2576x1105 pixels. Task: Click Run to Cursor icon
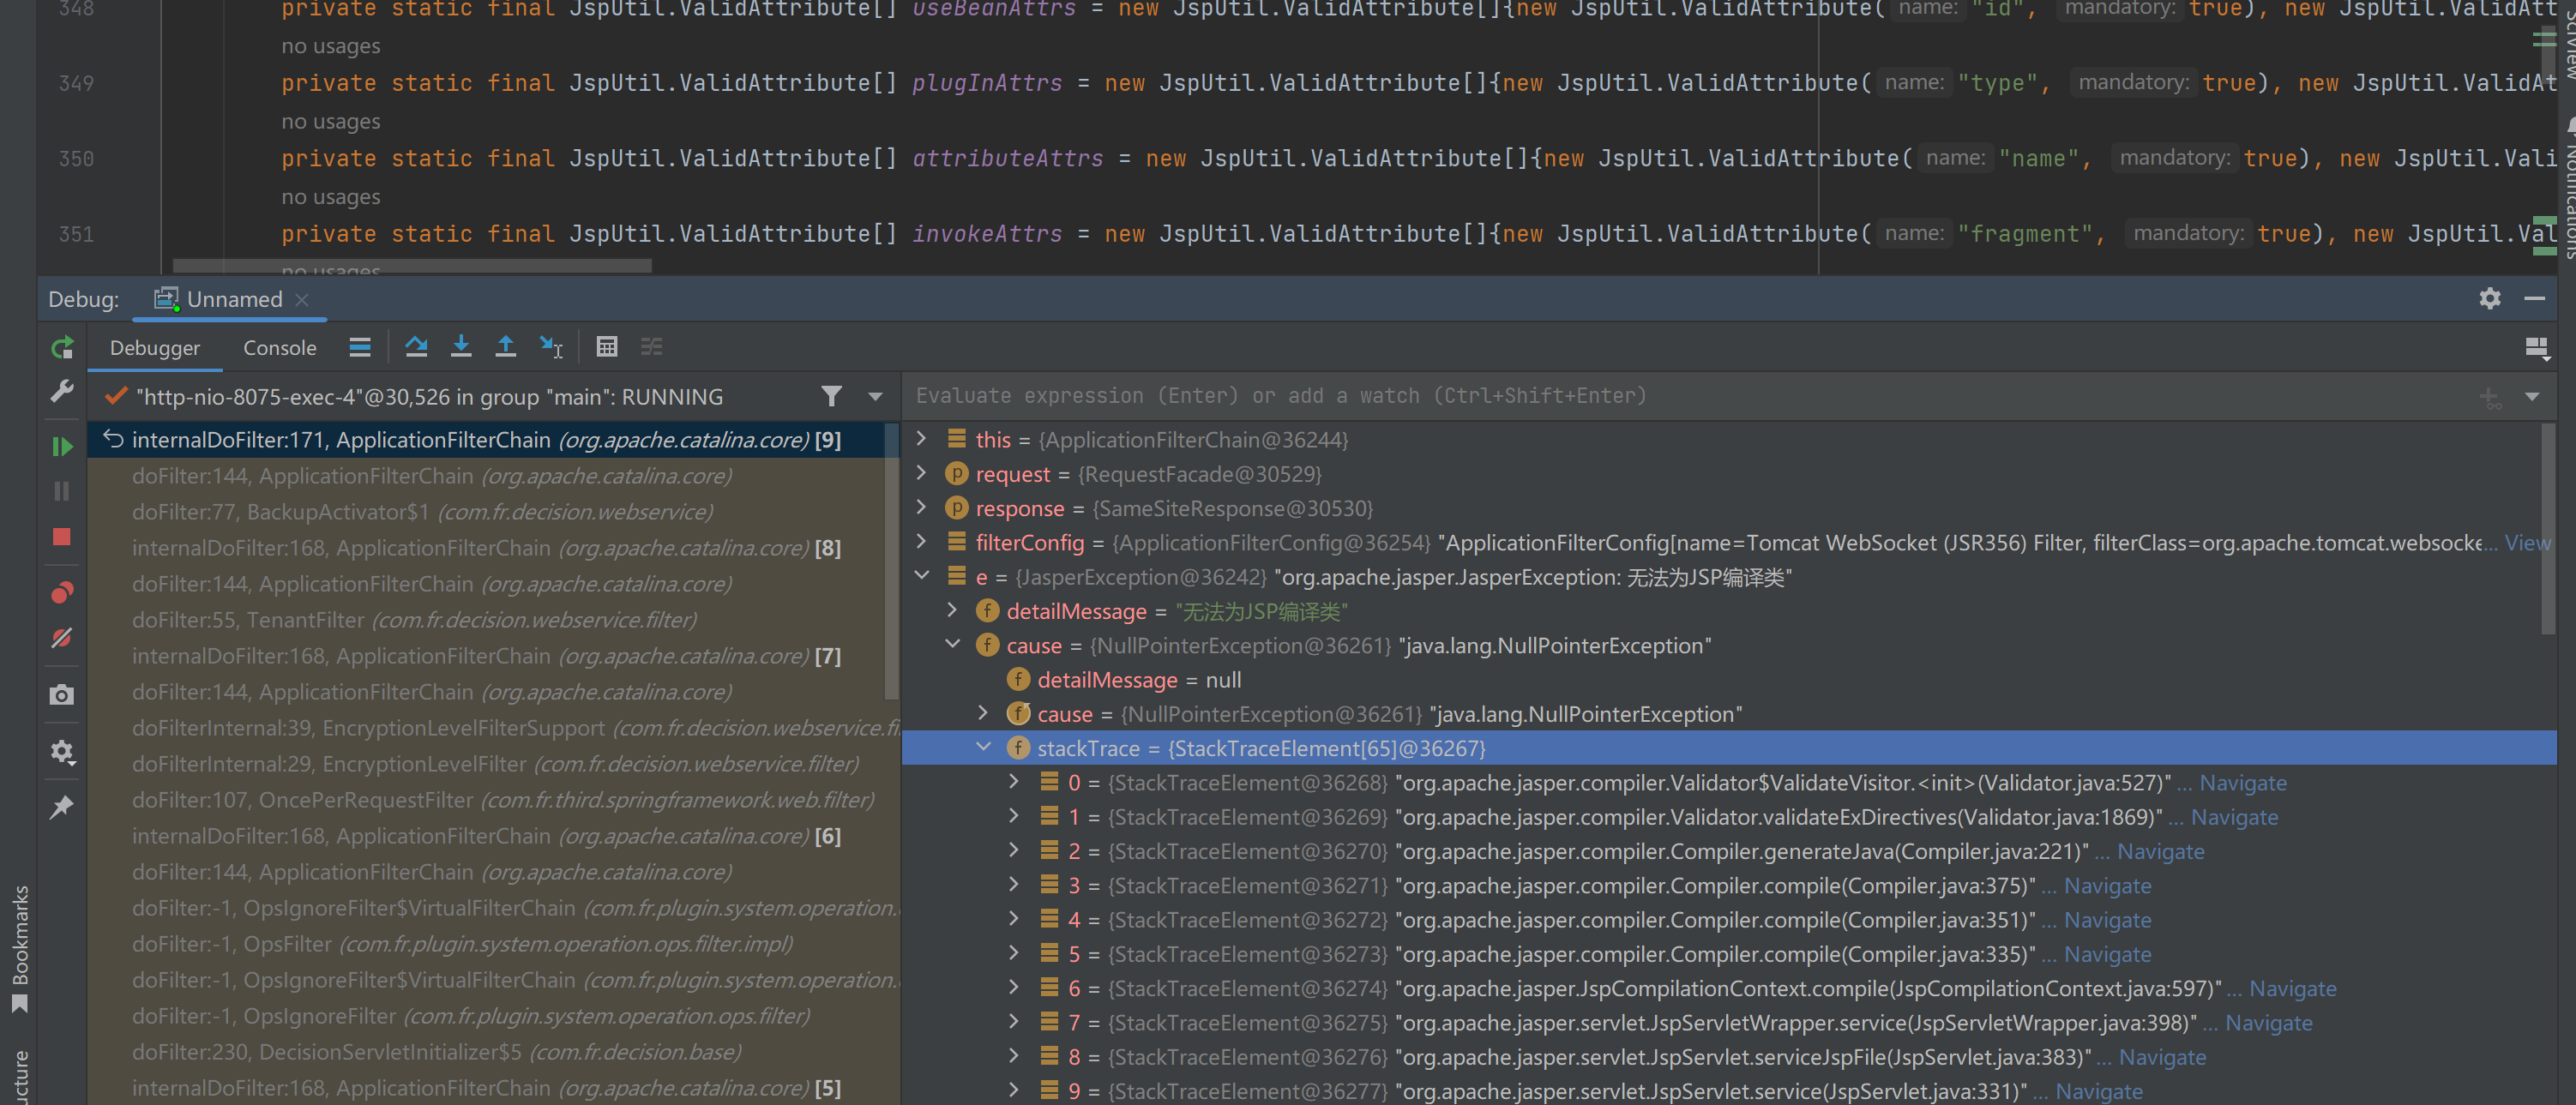point(551,347)
